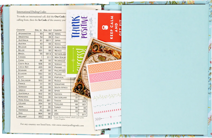
Task: Click the blank light blue pocket page
Action: 165,69
